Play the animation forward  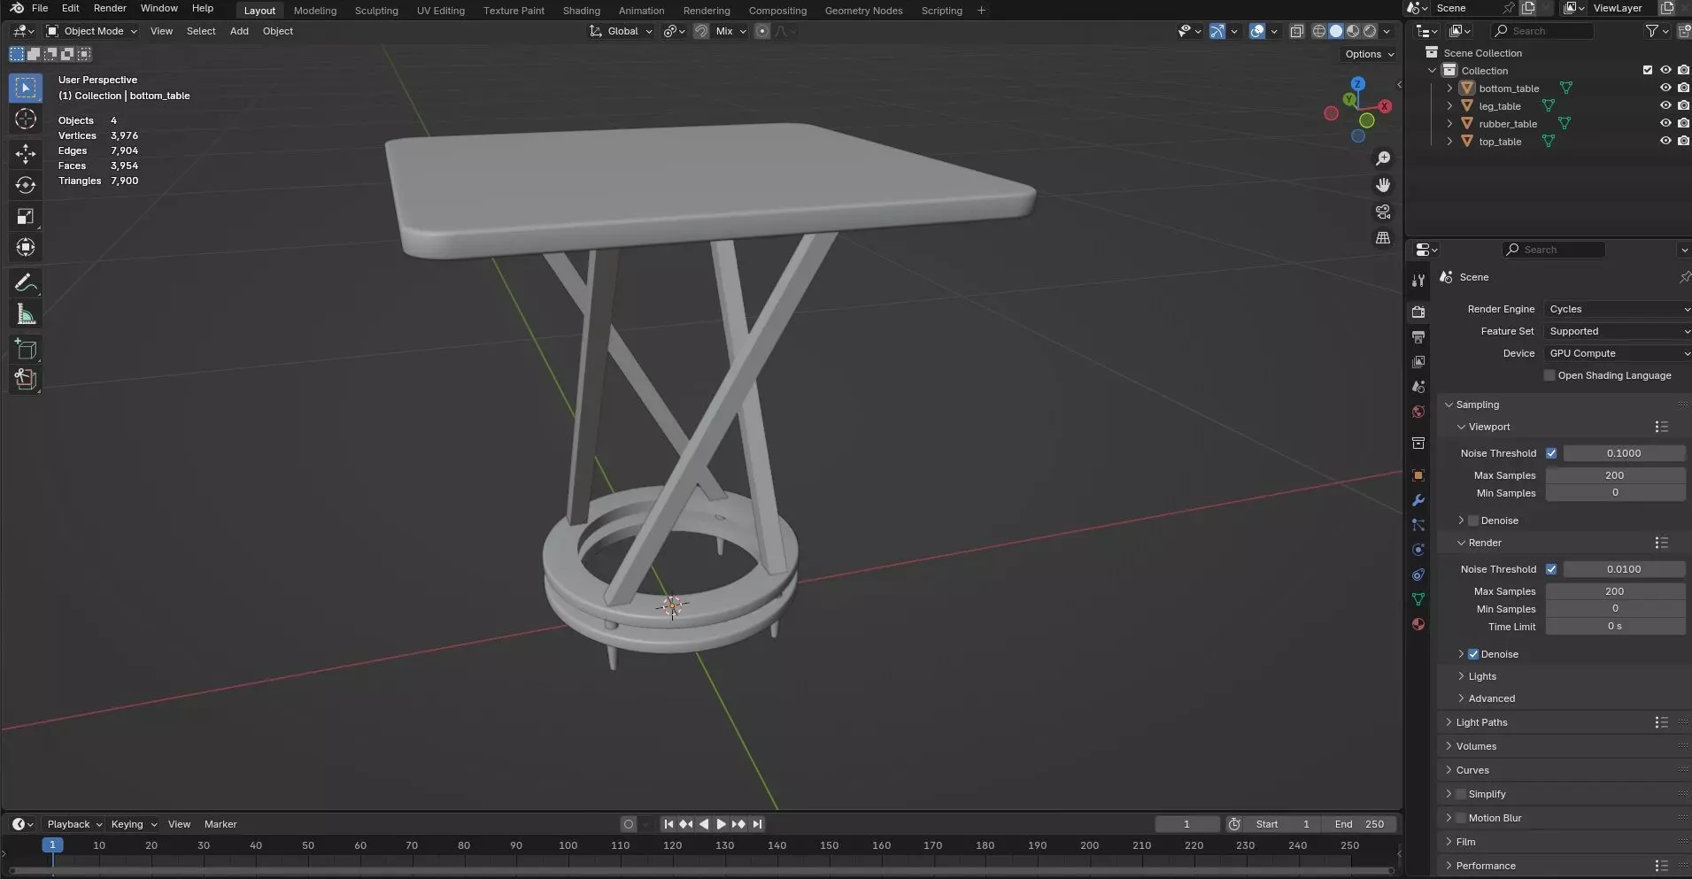(721, 824)
